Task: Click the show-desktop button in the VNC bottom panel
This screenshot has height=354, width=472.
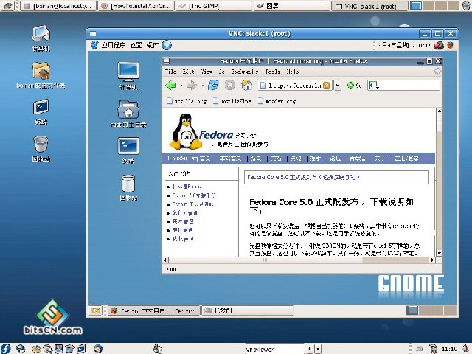Action: 95,310
